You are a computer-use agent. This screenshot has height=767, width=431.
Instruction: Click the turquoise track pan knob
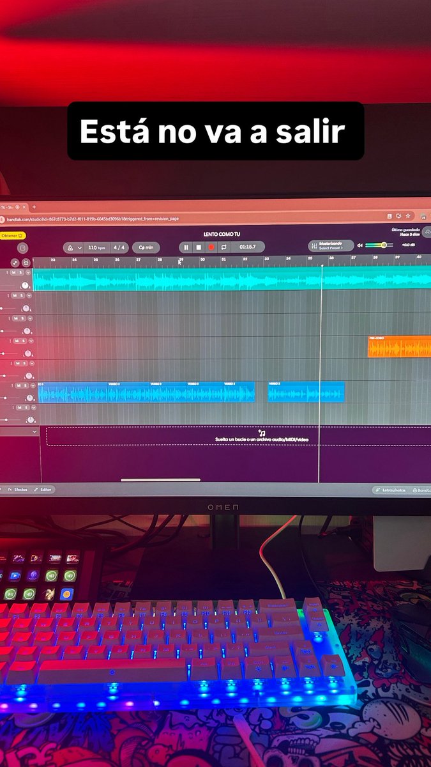coord(25,285)
